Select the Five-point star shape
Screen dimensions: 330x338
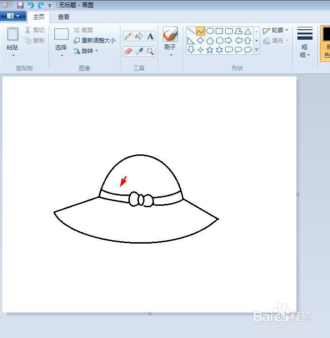[210, 50]
